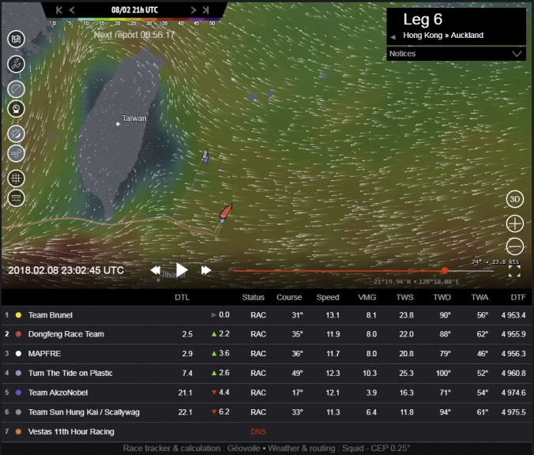This screenshot has width=534, height=455.
Task: Toggle the wind layer icon
Action: coord(16,153)
